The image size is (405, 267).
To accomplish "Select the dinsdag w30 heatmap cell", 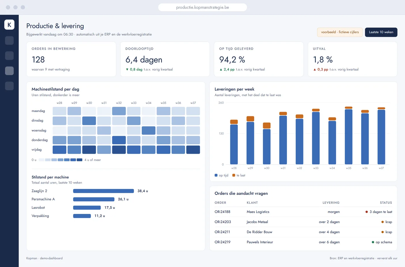I will pyautogui.click(x=89, y=121).
